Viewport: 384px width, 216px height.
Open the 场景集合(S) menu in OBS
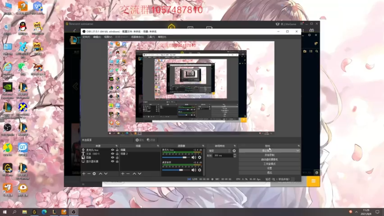137,37
